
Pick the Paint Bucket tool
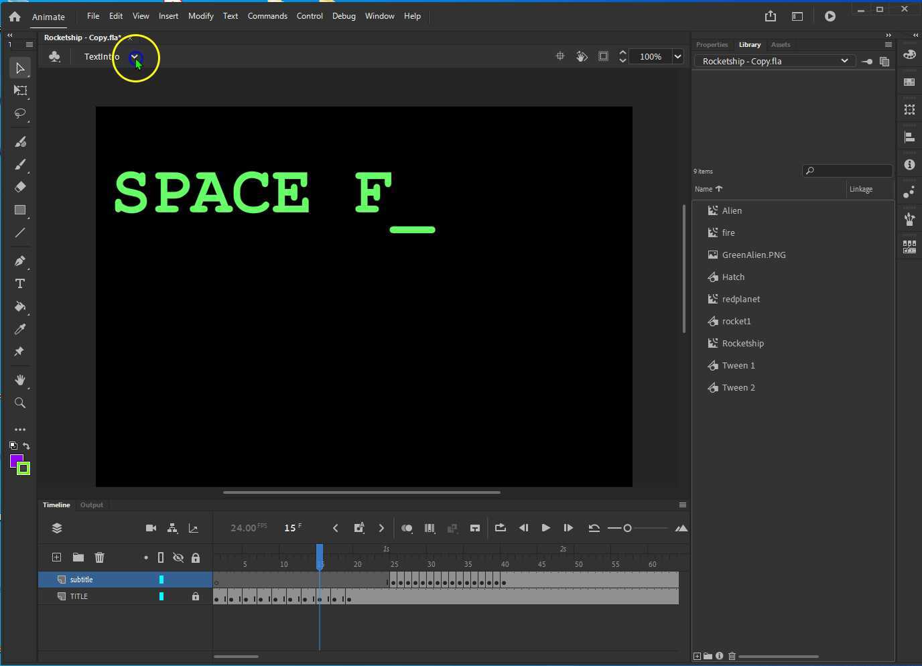(x=20, y=307)
